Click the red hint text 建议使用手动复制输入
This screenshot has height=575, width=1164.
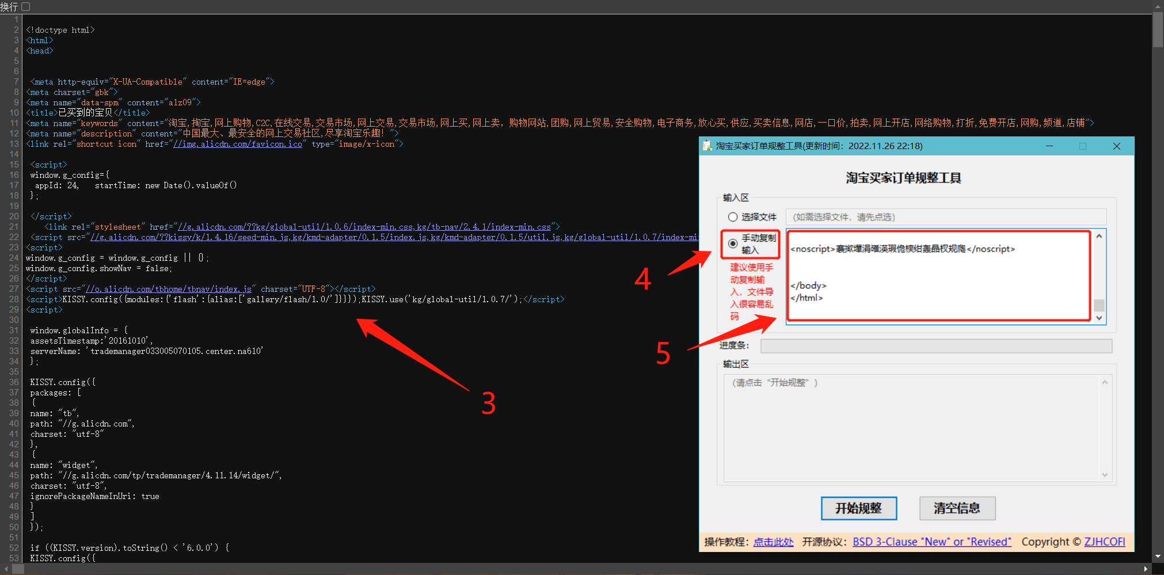point(752,292)
